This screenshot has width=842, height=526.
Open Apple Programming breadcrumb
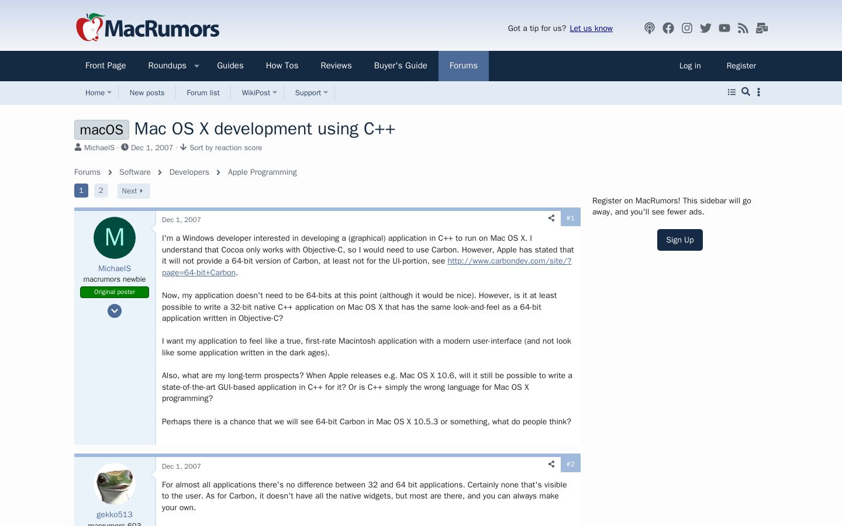[x=263, y=172]
